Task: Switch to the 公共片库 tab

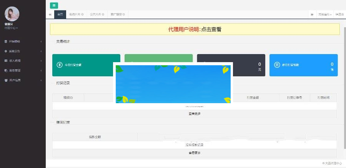Action: (x=95, y=15)
